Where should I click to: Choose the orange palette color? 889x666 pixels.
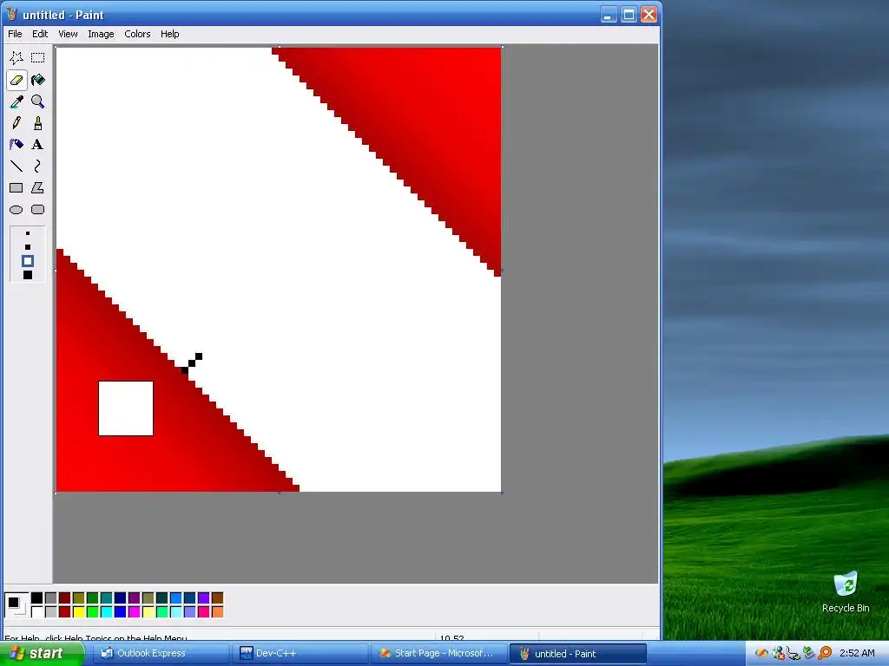pyautogui.click(x=217, y=611)
